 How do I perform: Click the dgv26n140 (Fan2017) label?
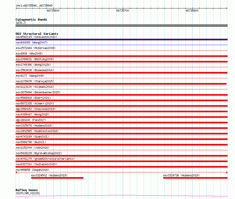point(31,120)
